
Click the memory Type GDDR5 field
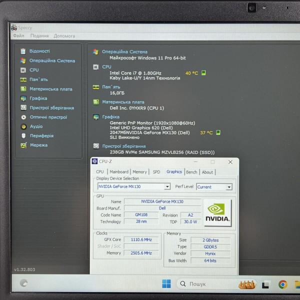pos(210,247)
